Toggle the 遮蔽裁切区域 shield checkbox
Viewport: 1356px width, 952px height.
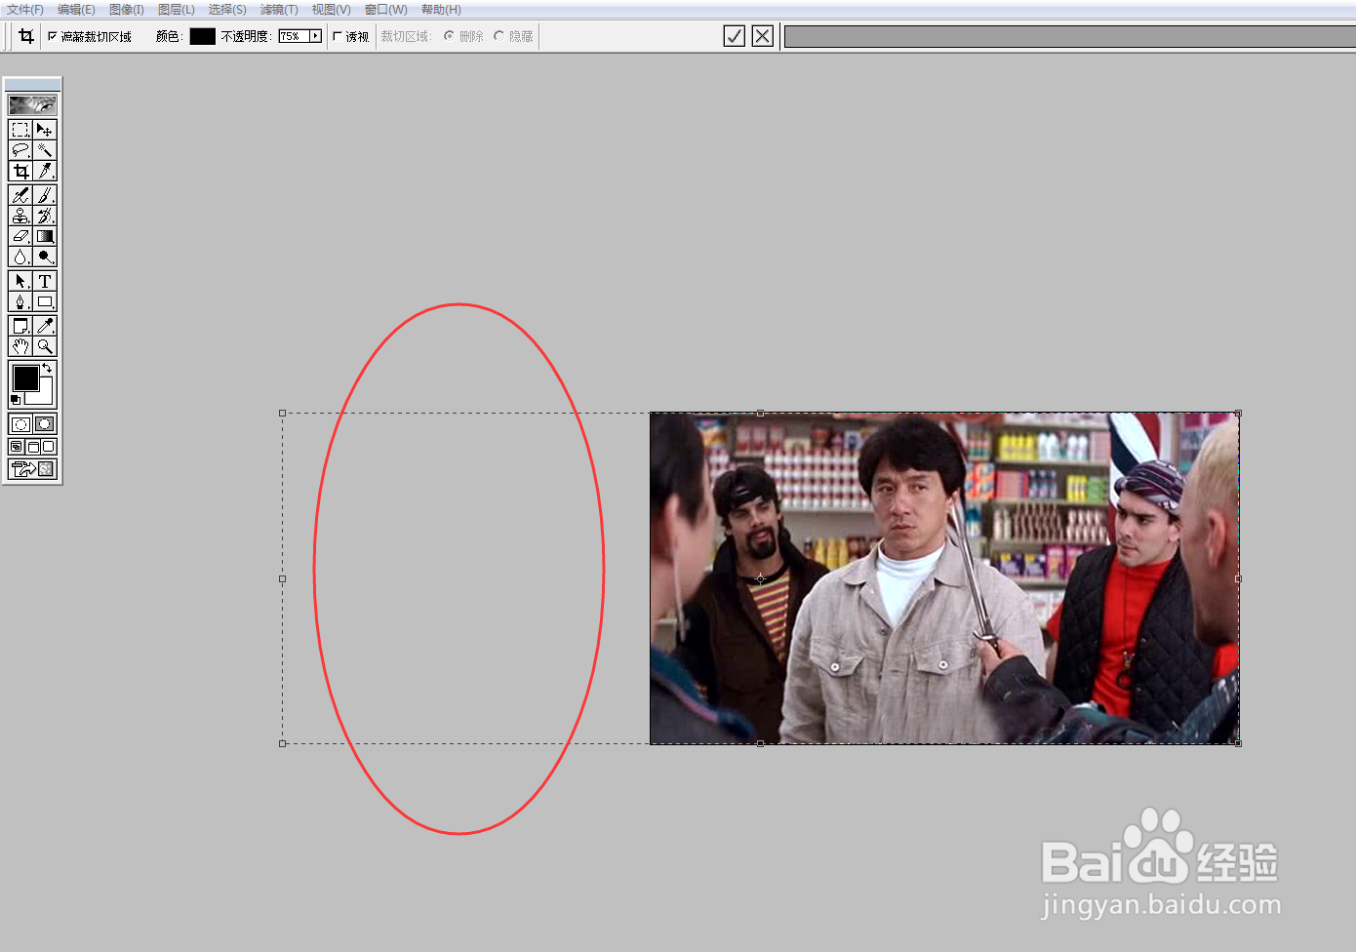coord(53,36)
